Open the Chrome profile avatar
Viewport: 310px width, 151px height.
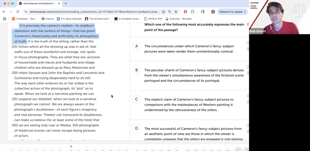click(x=213, y=12)
